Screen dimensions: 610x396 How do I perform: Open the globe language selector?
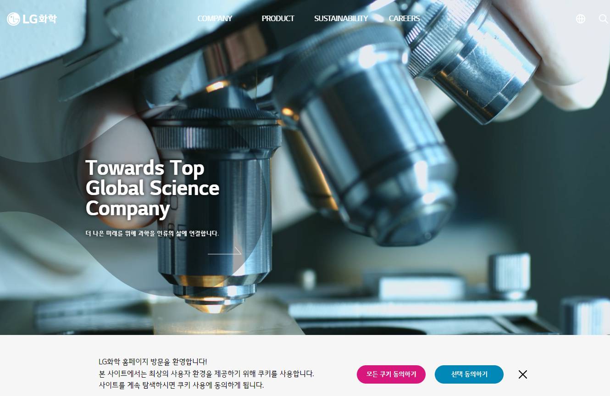pos(581,19)
